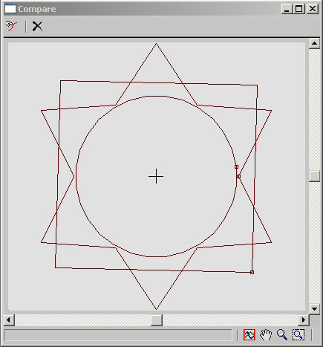Select the Zoom magnifier tool
This screenshot has width=323, height=347.
coord(282,334)
